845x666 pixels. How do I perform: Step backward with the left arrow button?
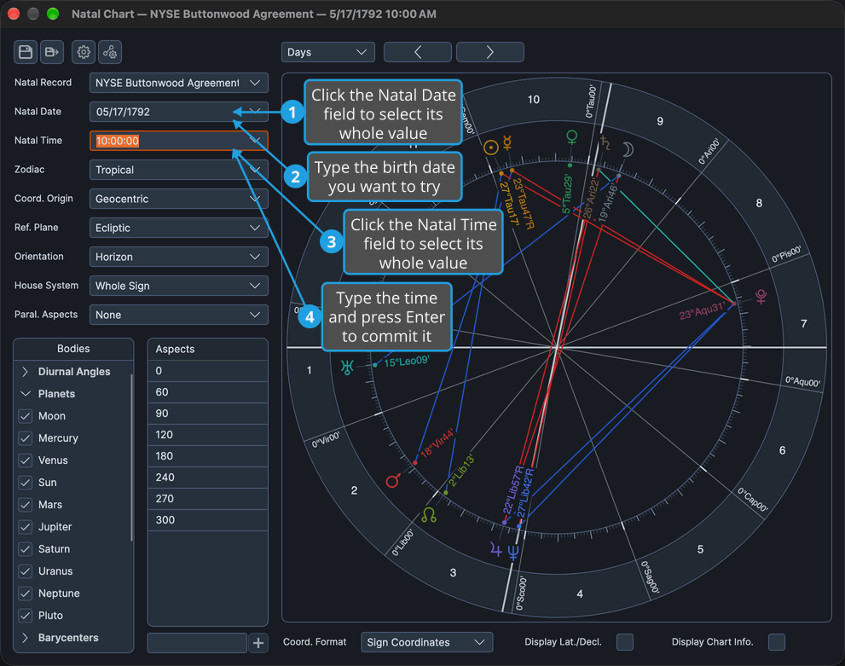[418, 52]
